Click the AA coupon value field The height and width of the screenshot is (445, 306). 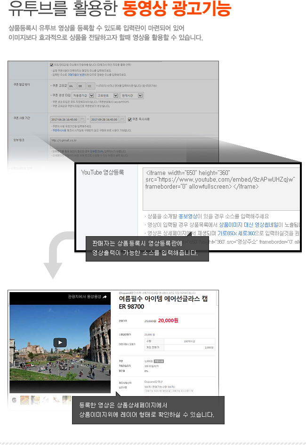[72, 86]
